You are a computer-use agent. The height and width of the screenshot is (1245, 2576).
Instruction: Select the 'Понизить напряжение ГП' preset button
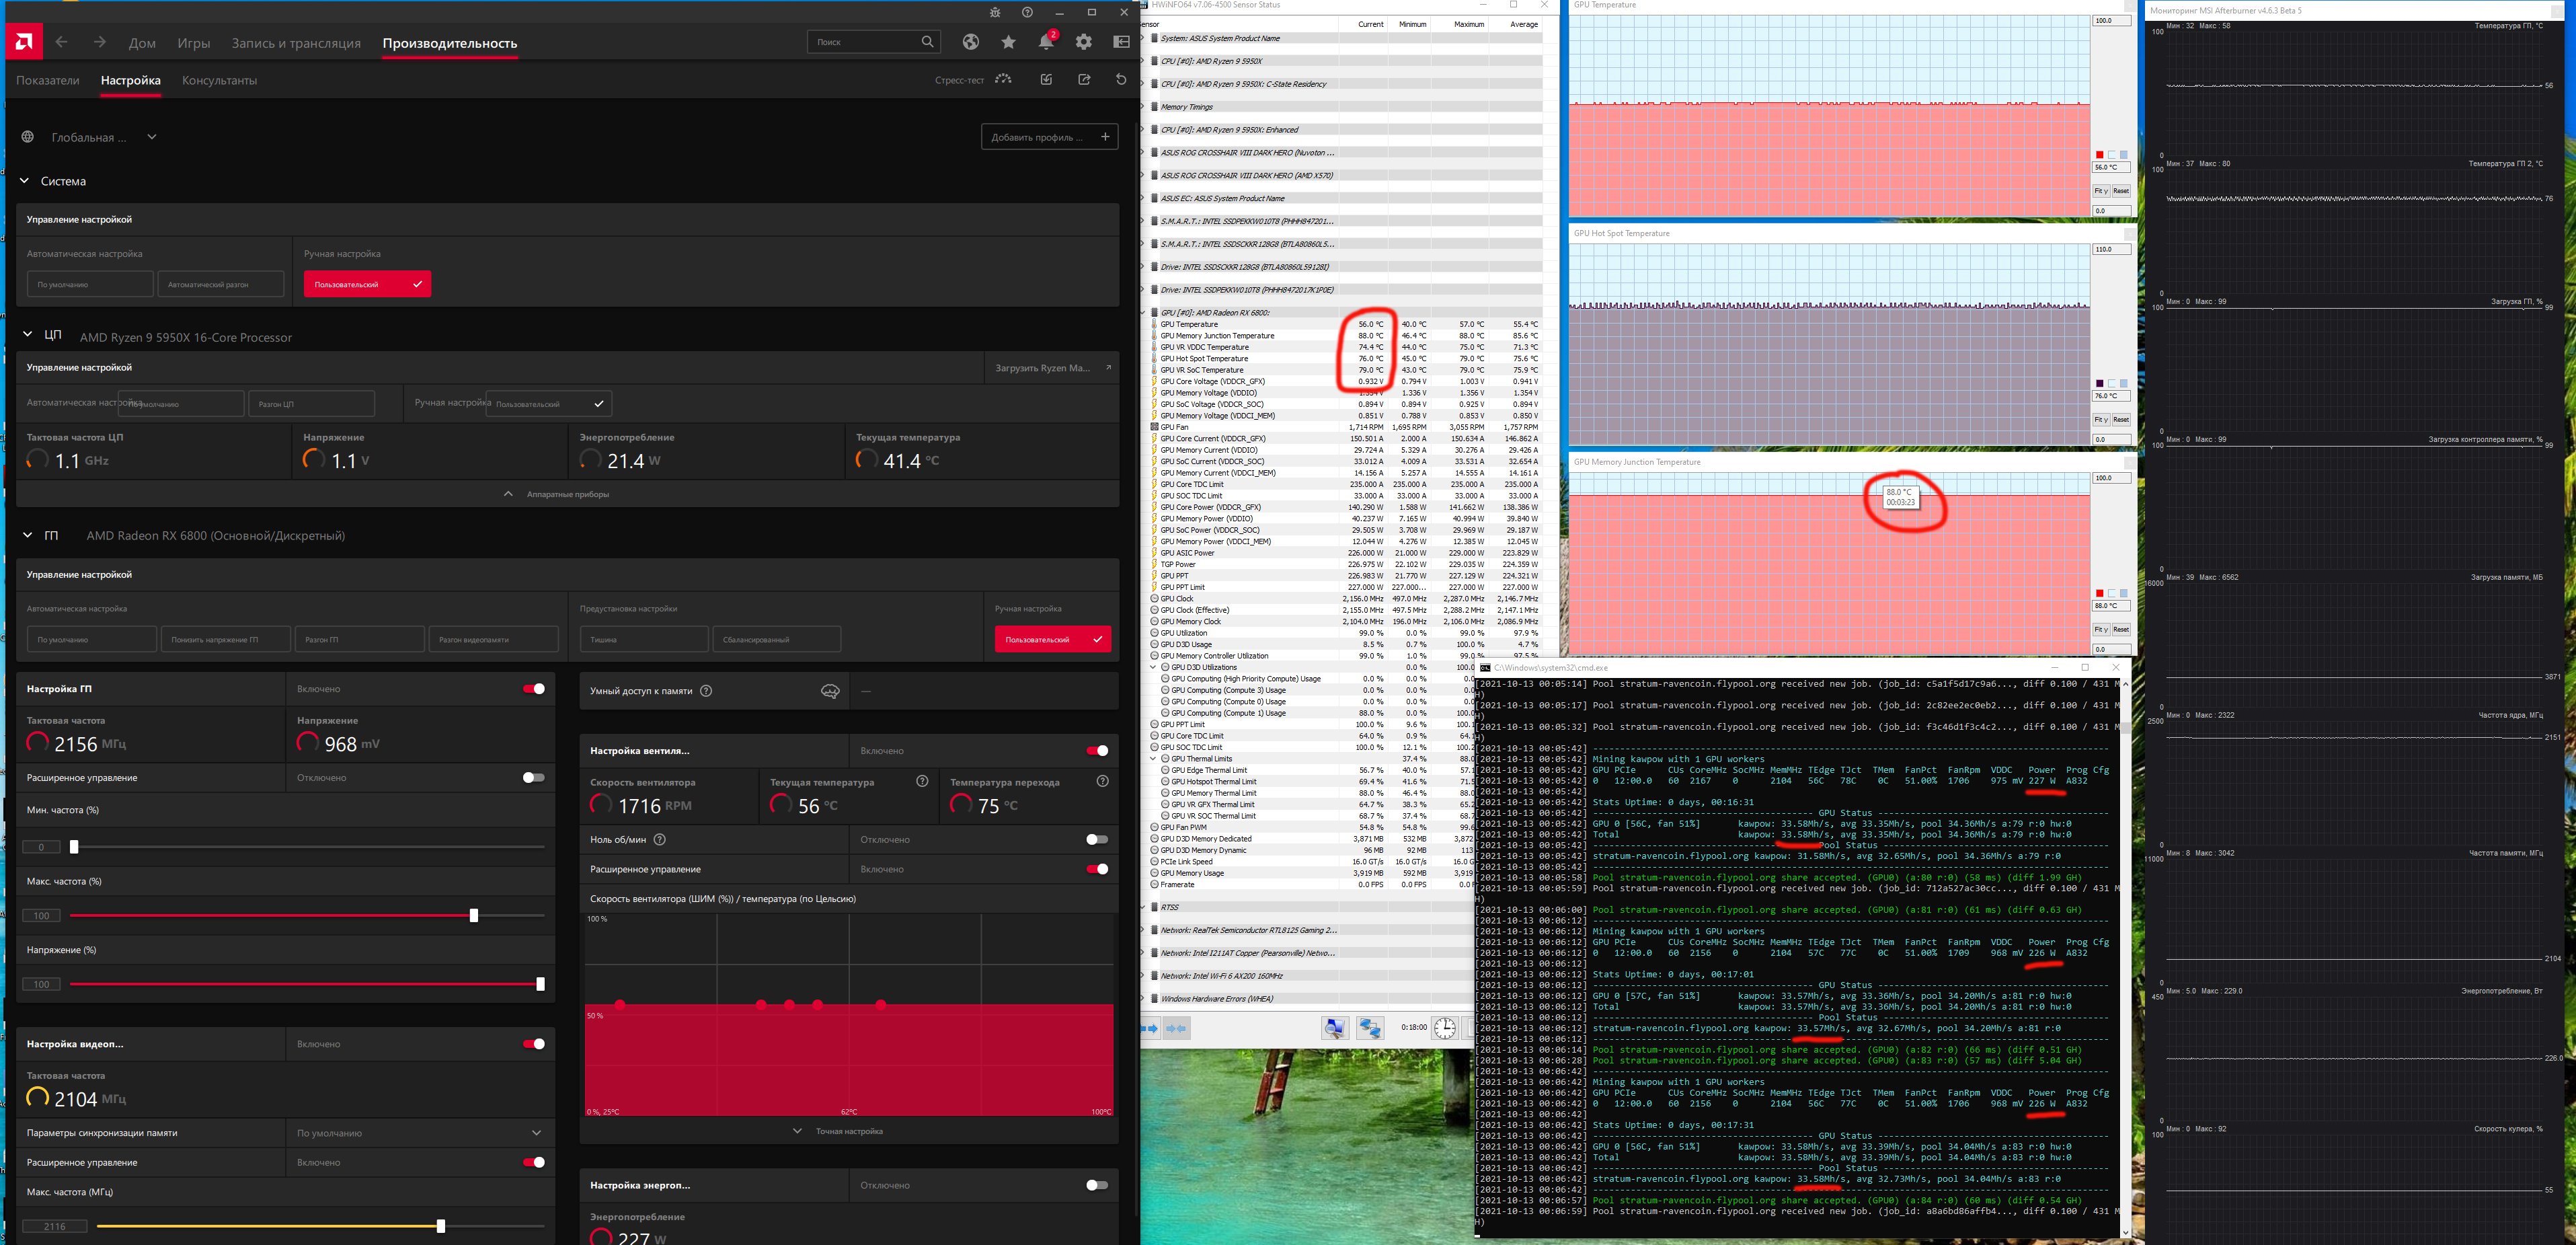click(x=225, y=640)
